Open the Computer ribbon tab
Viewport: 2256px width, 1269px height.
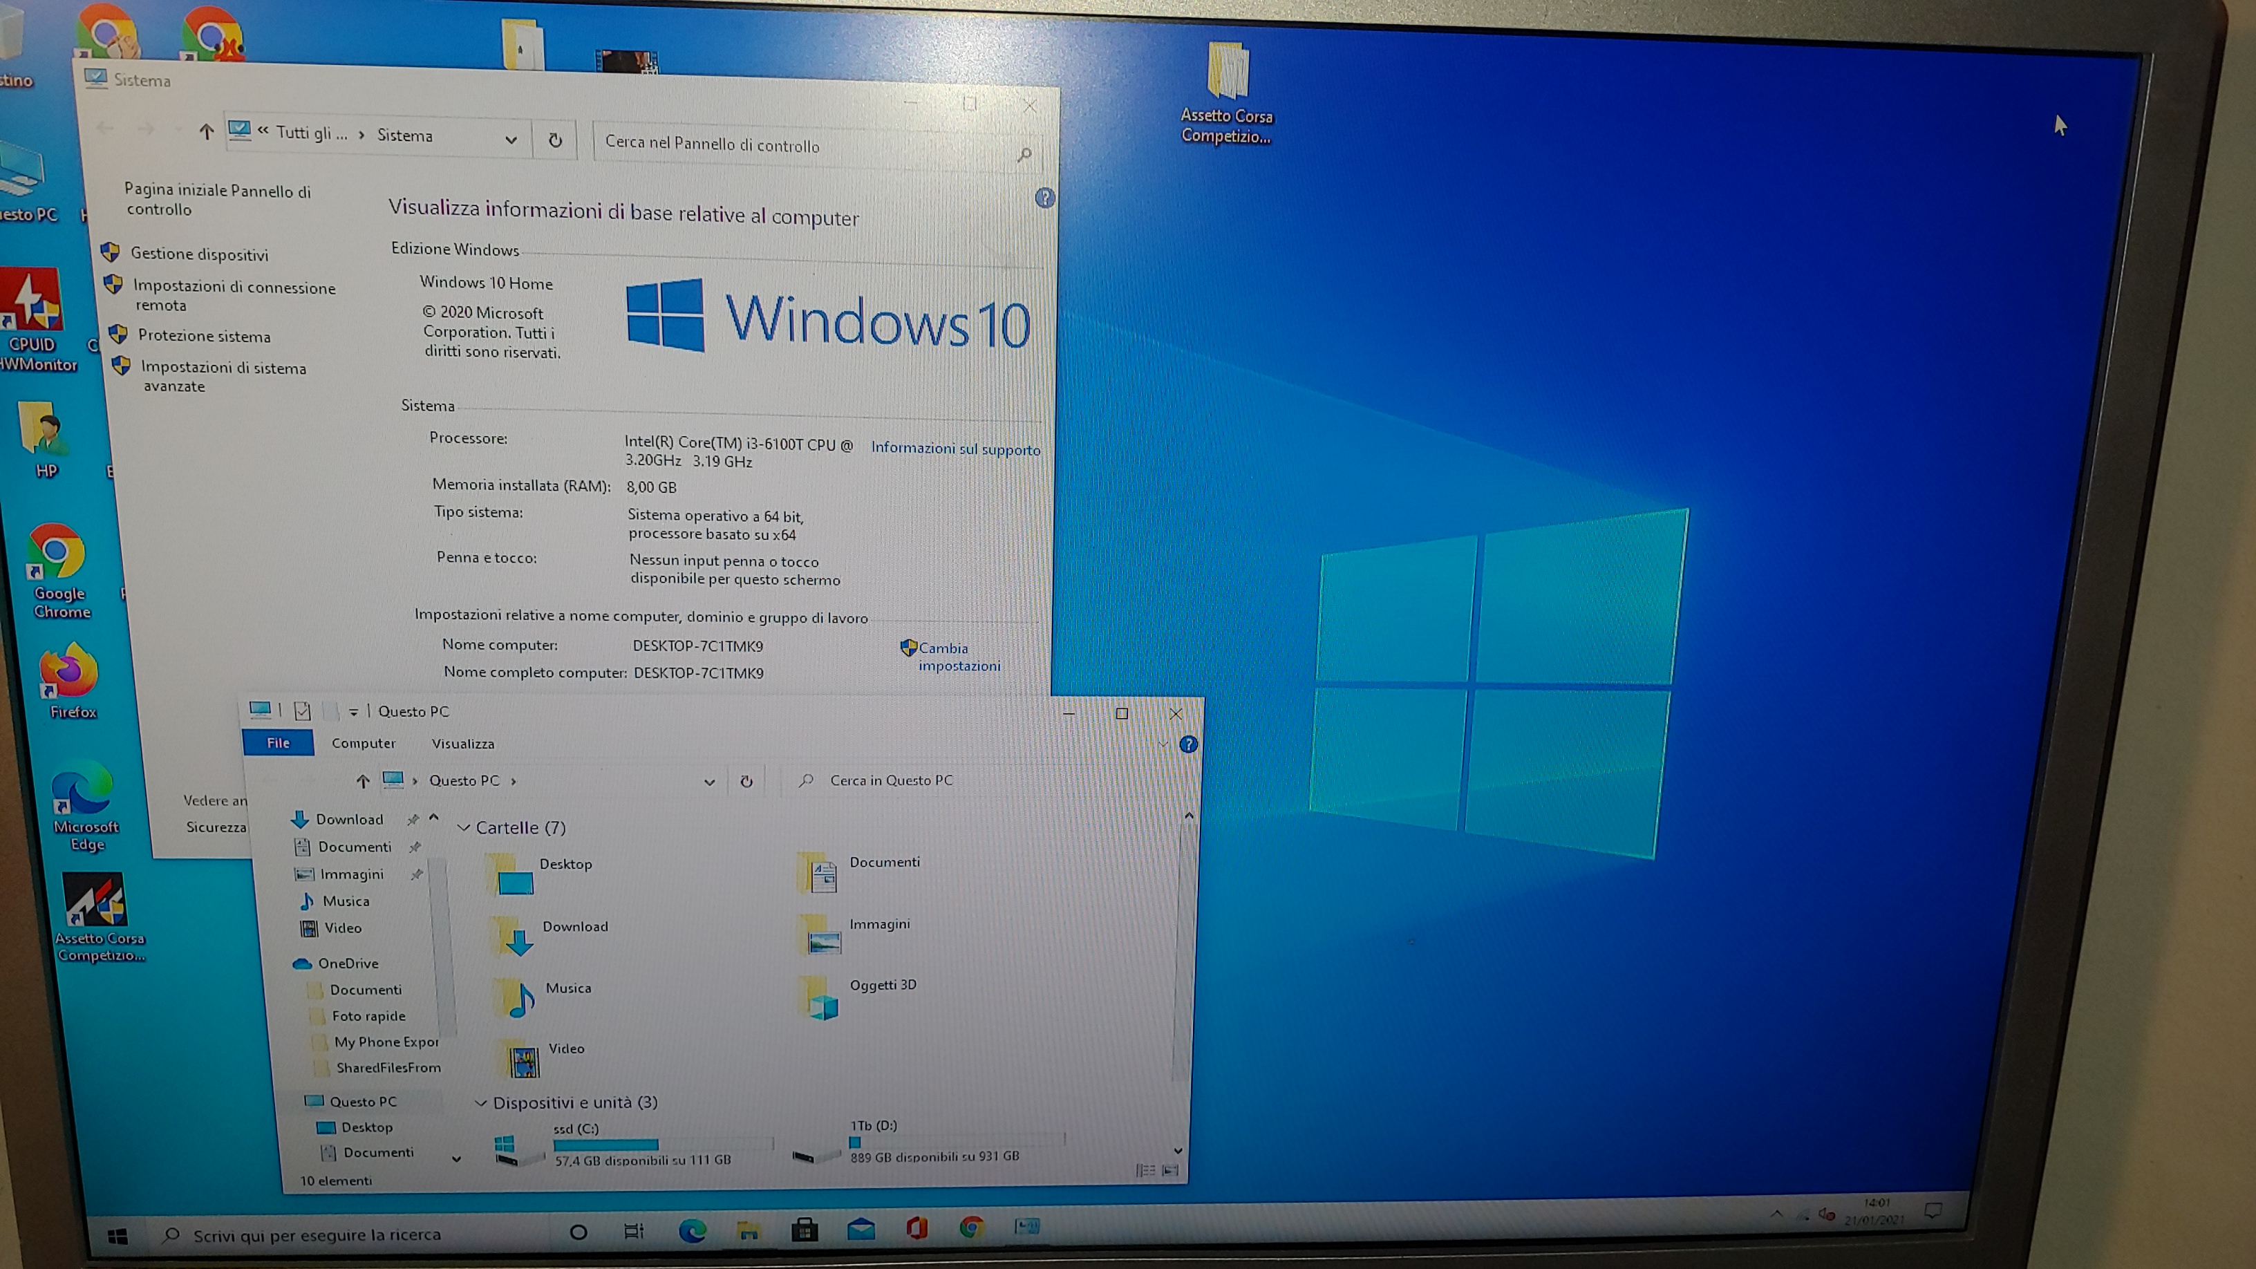[x=364, y=744]
